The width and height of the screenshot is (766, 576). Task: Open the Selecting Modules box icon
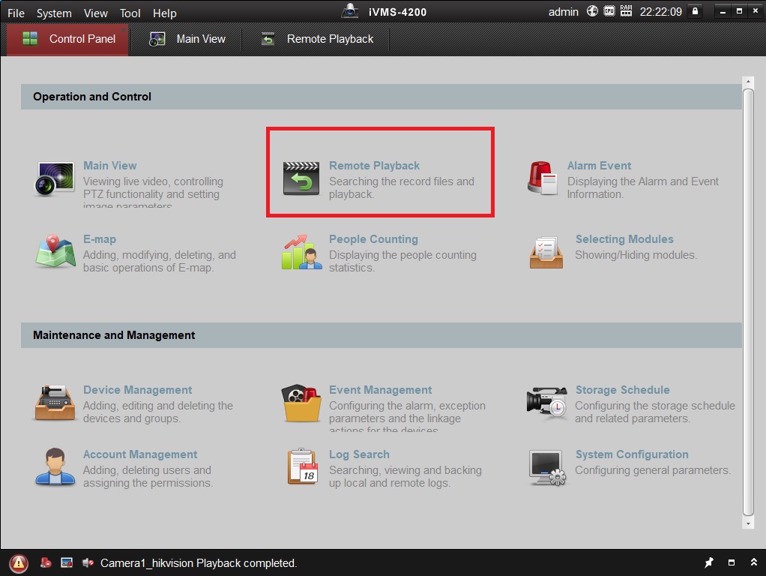click(x=546, y=252)
